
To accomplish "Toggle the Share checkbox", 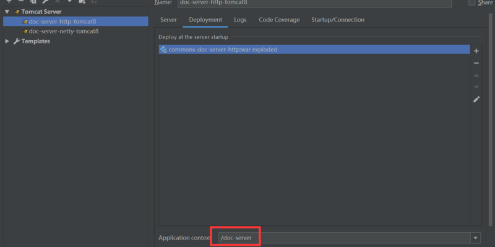I will click(x=471, y=2).
